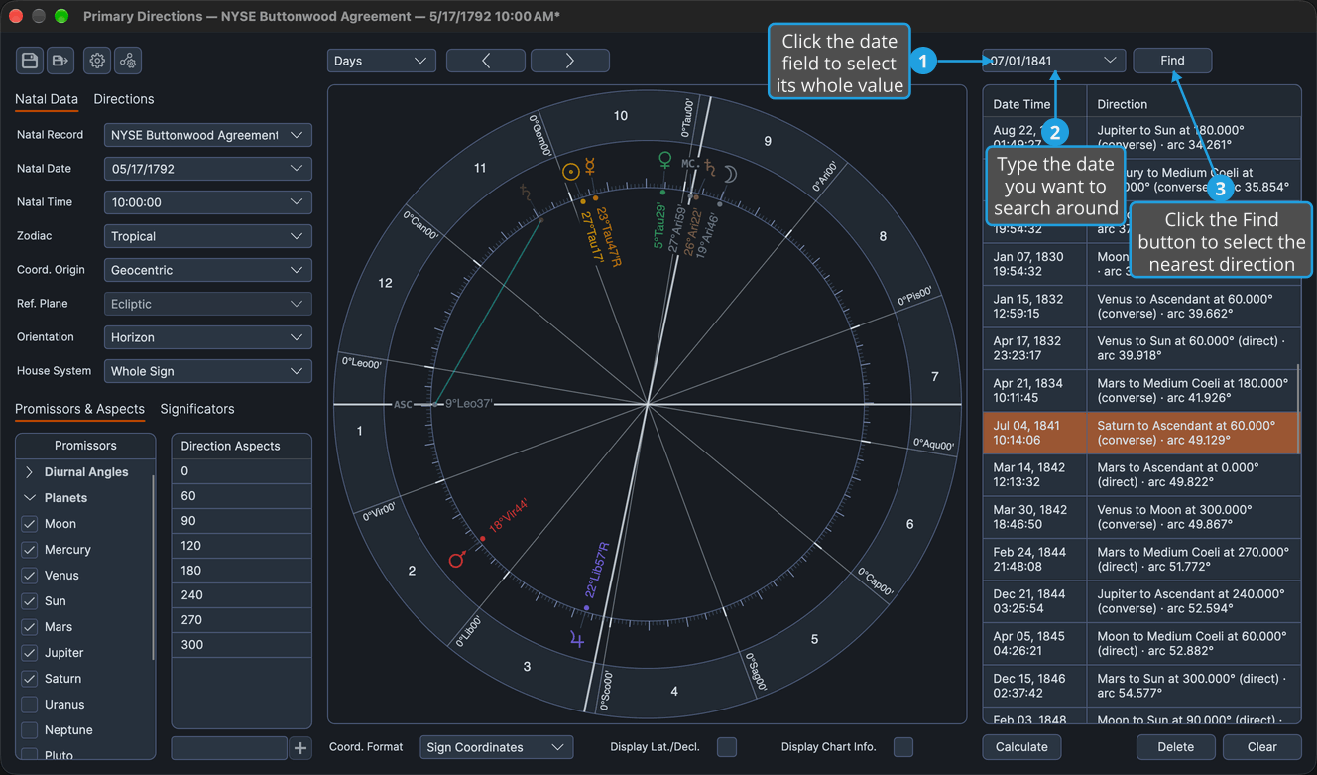
Task: Click the Venus glyph on the chart
Action: click(x=665, y=159)
